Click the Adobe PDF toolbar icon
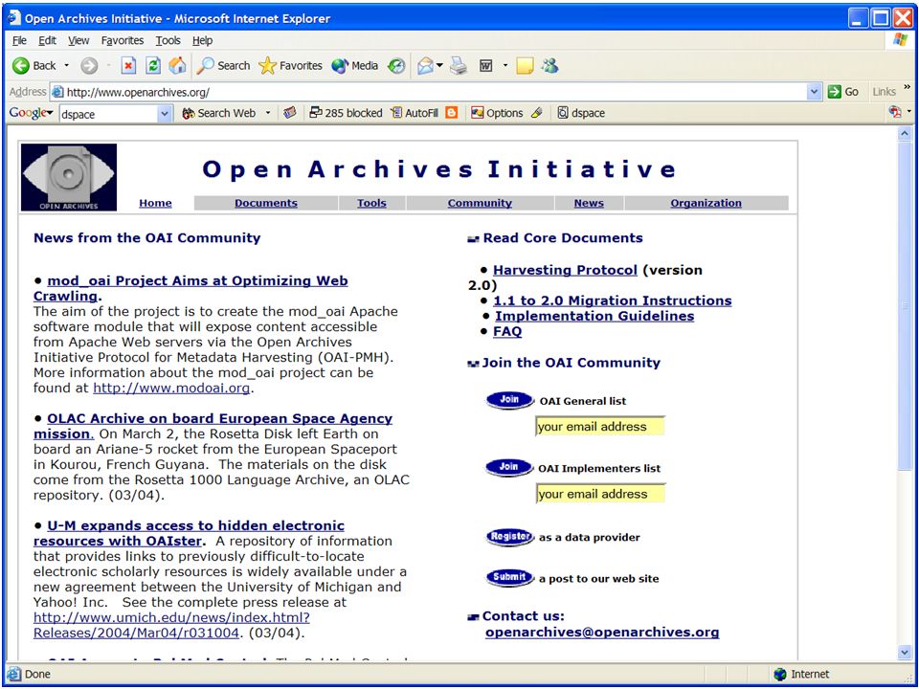The height and width of the screenshot is (689, 919). tap(895, 112)
